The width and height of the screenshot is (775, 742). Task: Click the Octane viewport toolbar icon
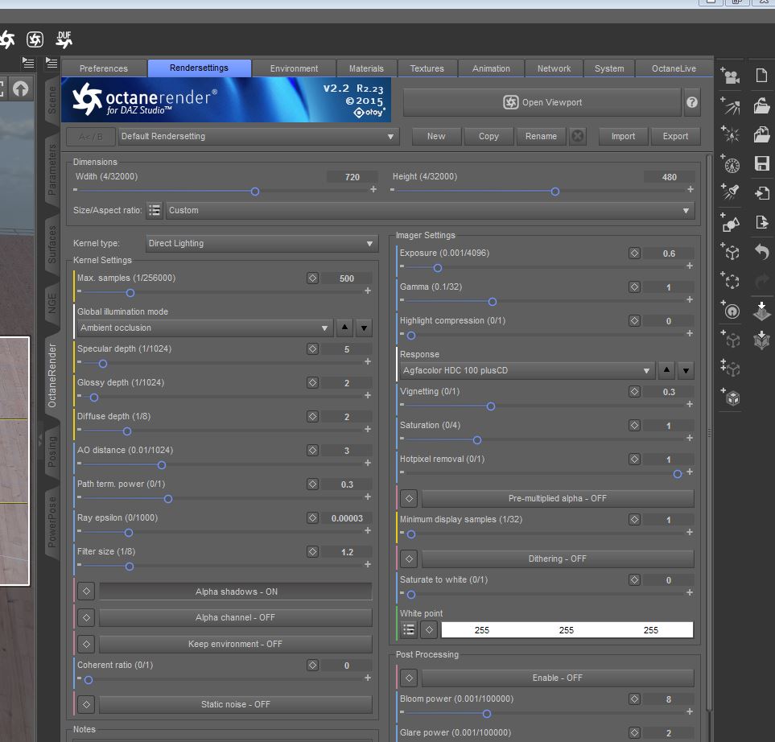35,39
